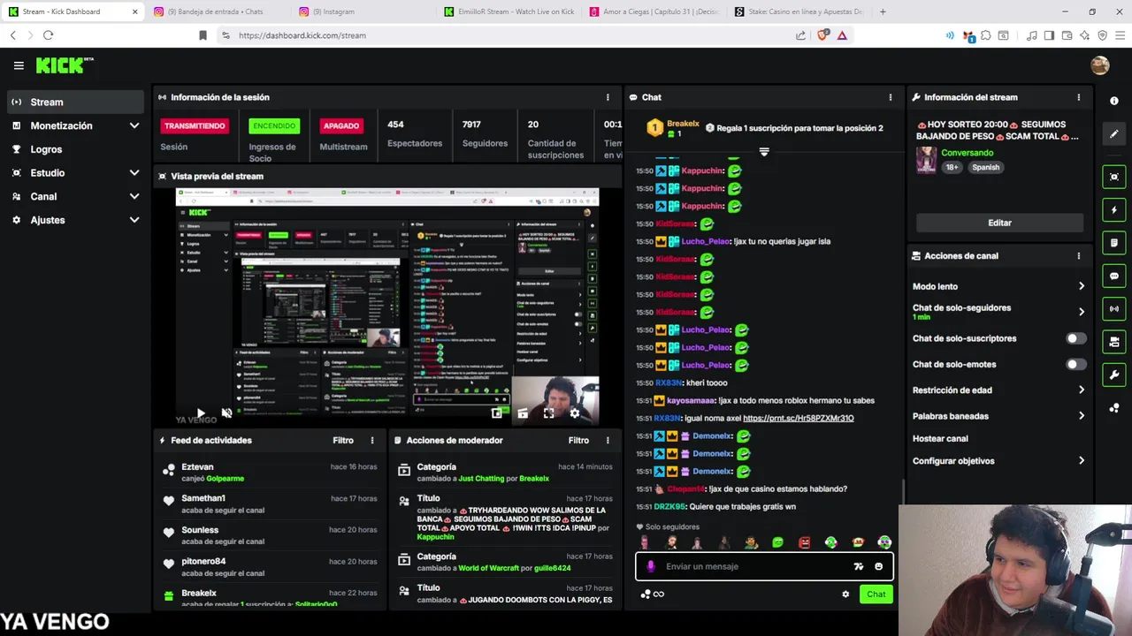
Task: Open Información de la sesión options menu
Action: 608,97
